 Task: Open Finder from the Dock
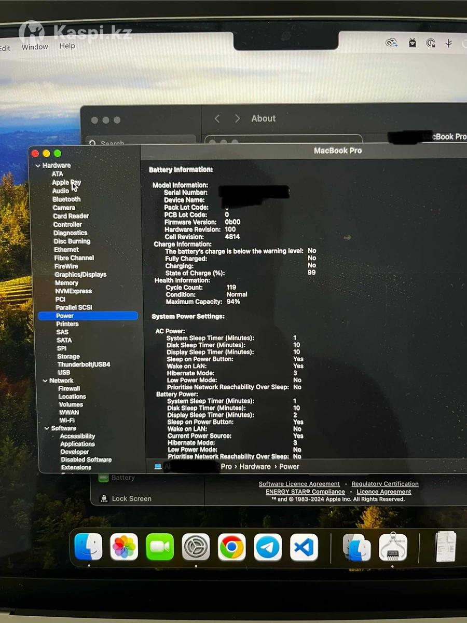[88, 547]
